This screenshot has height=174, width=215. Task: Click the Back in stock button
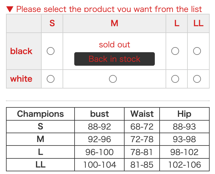[x=114, y=59]
